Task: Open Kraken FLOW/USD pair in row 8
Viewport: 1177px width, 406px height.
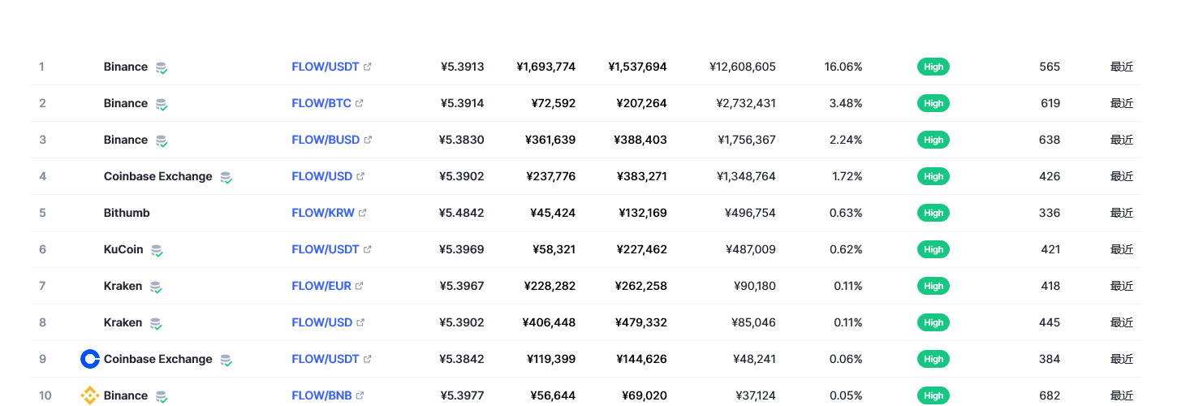Action: tap(321, 322)
